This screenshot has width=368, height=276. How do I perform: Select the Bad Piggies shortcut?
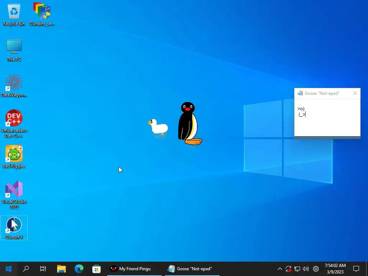pyautogui.click(x=14, y=157)
